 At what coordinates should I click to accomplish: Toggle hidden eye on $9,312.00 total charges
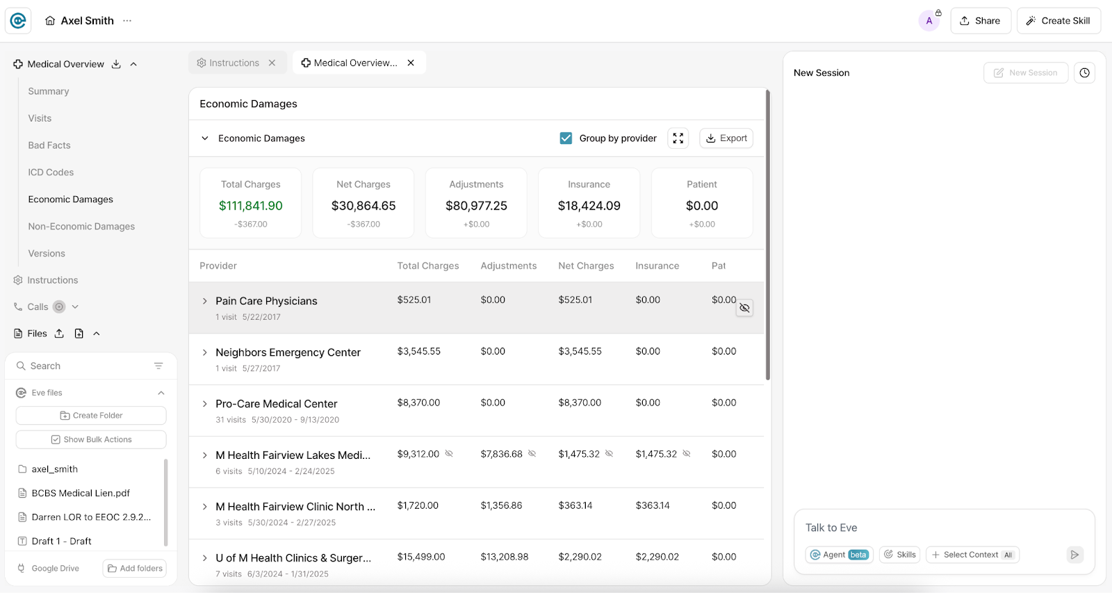(x=449, y=454)
